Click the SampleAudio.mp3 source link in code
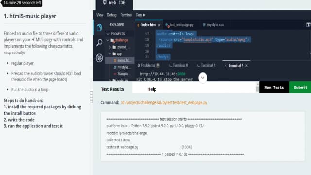 (x=197, y=40)
